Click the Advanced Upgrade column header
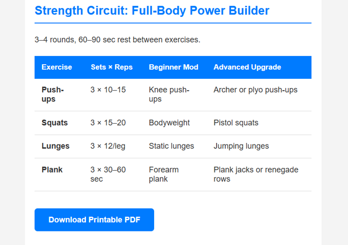 point(247,67)
